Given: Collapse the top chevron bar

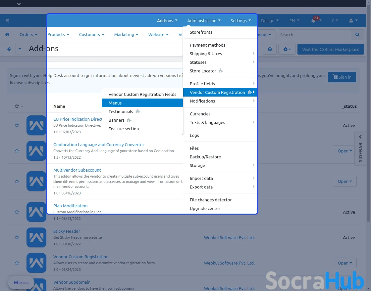Looking at the screenshot, I should pyautogui.click(x=19, y=4).
